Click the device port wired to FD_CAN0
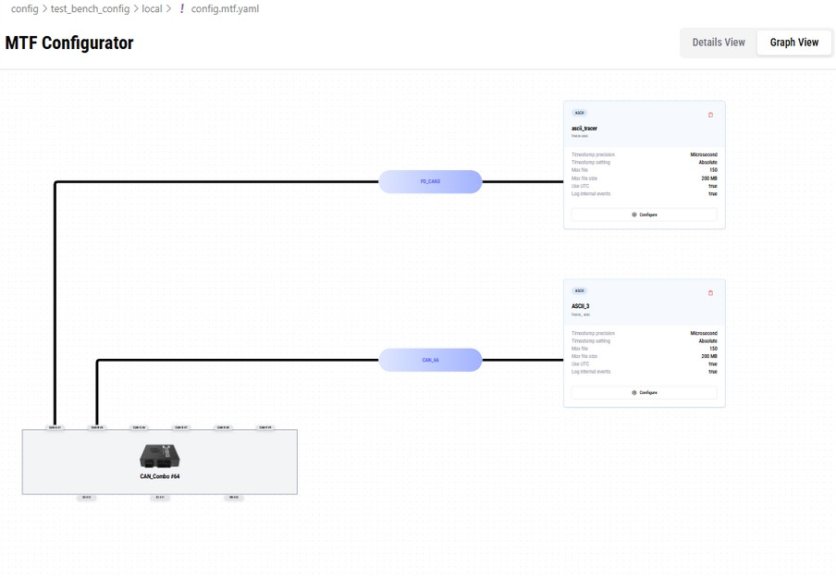This screenshot has width=836, height=578. point(55,427)
